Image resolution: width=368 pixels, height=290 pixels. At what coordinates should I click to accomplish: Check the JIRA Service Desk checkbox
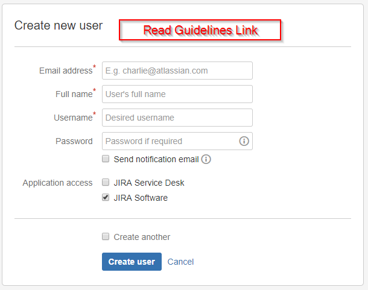106,182
